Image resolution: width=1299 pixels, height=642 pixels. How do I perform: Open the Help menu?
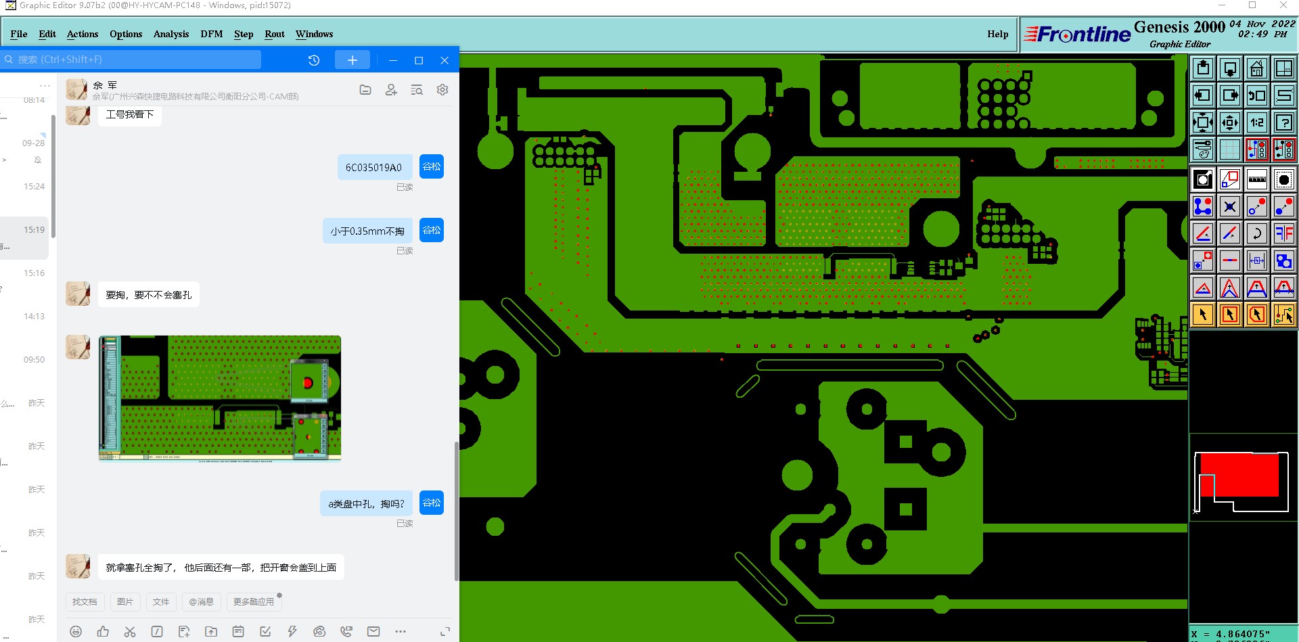point(997,34)
